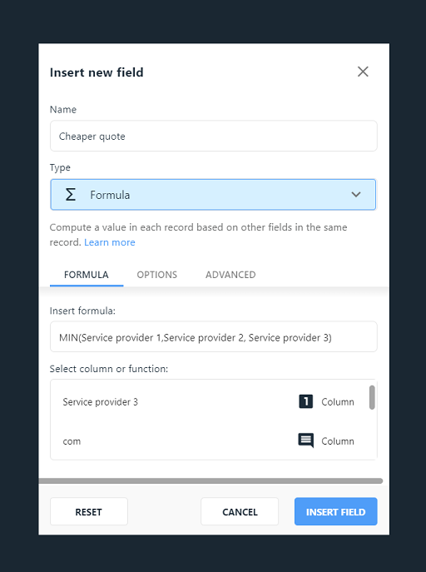
Task: Click into the Insert formula text box
Action: (213, 336)
